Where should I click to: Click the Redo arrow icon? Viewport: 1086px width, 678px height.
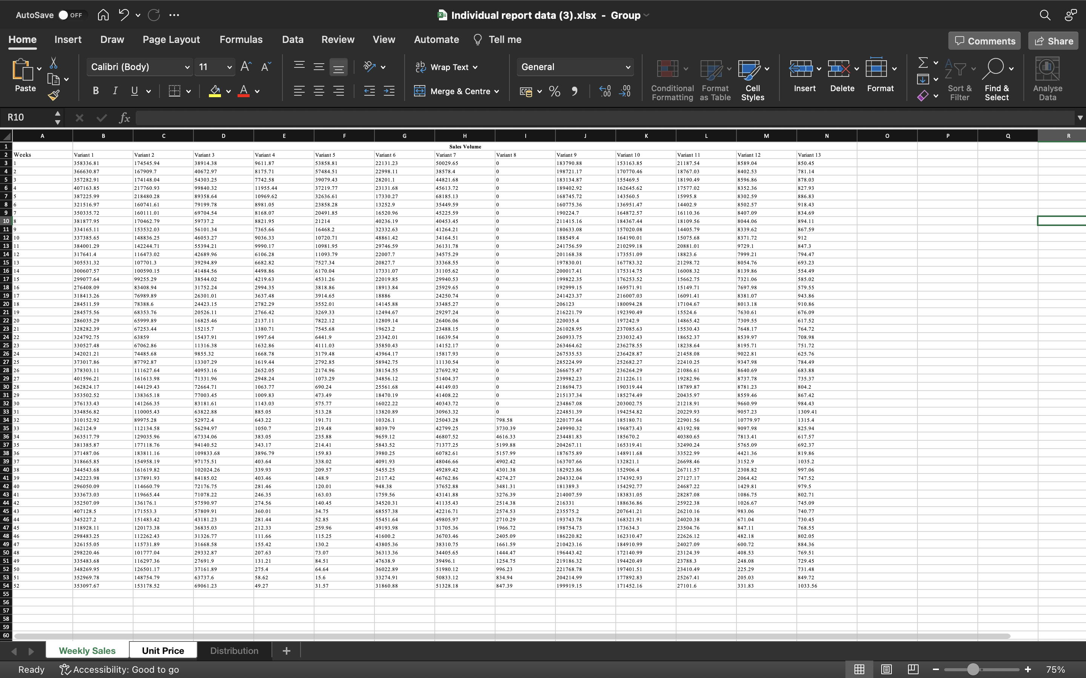[x=154, y=15]
